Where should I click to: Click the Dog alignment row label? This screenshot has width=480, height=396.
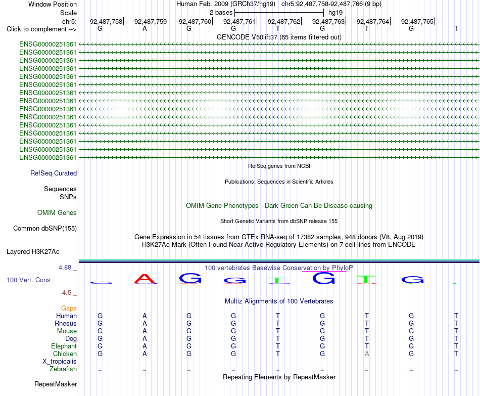(x=71, y=339)
